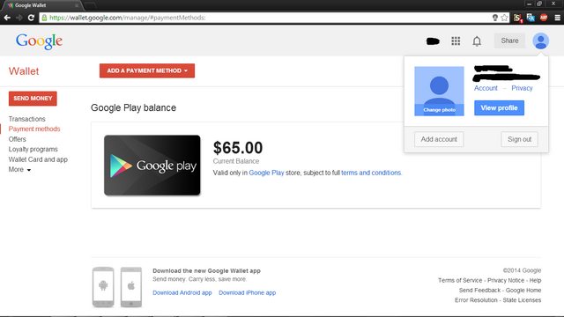
Task: Click the Add account button
Action: tap(439, 139)
